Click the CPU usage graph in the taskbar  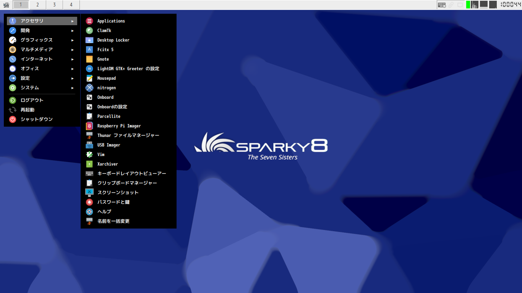[474, 5]
